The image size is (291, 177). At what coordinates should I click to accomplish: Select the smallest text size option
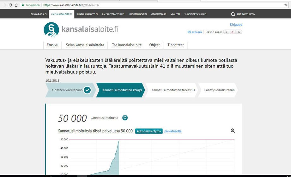(226, 32)
